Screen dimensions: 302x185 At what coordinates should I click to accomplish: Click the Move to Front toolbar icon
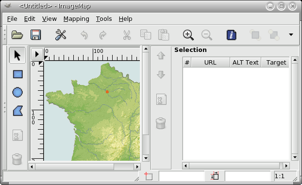(255, 35)
